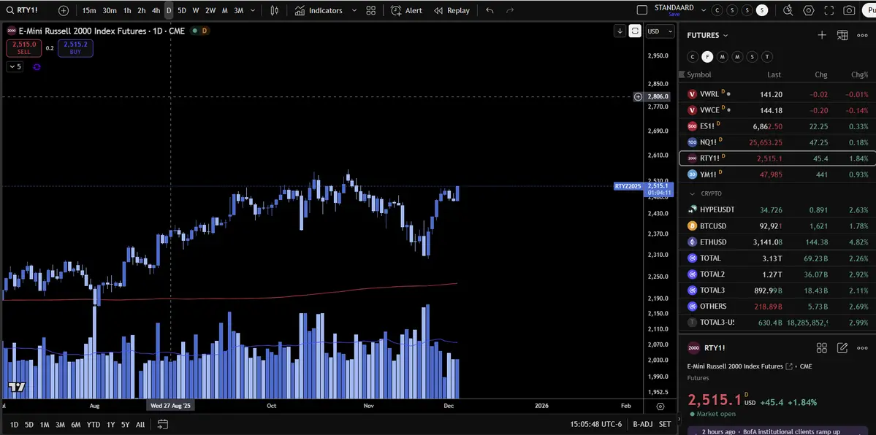
Task: Select the active F watchlist circle
Action: coord(707,56)
